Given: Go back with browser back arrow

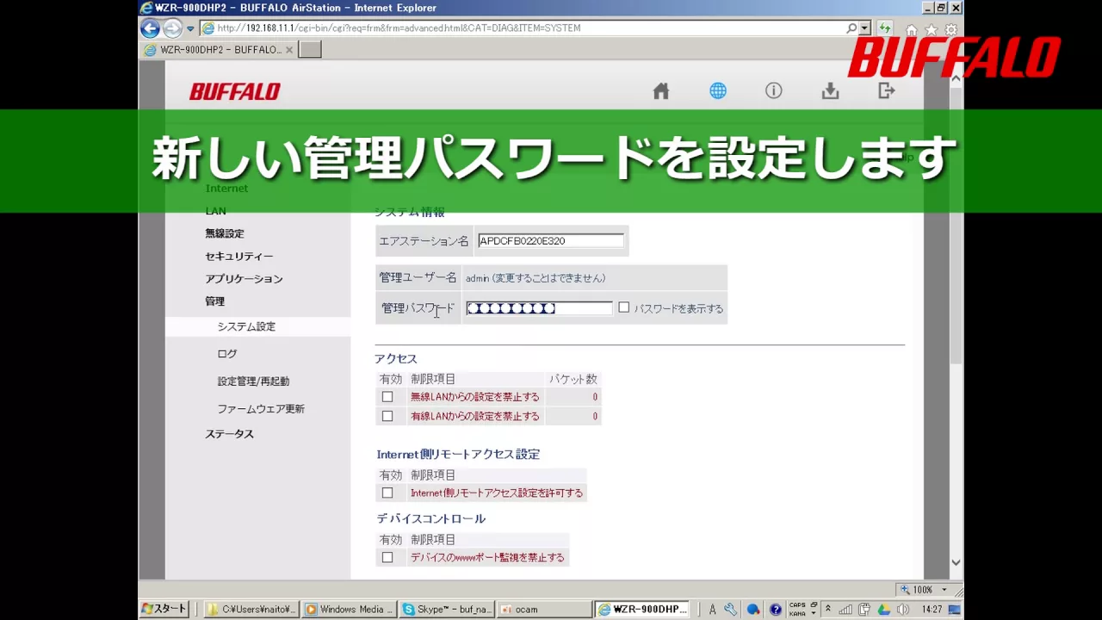Looking at the screenshot, I should (x=150, y=28).
